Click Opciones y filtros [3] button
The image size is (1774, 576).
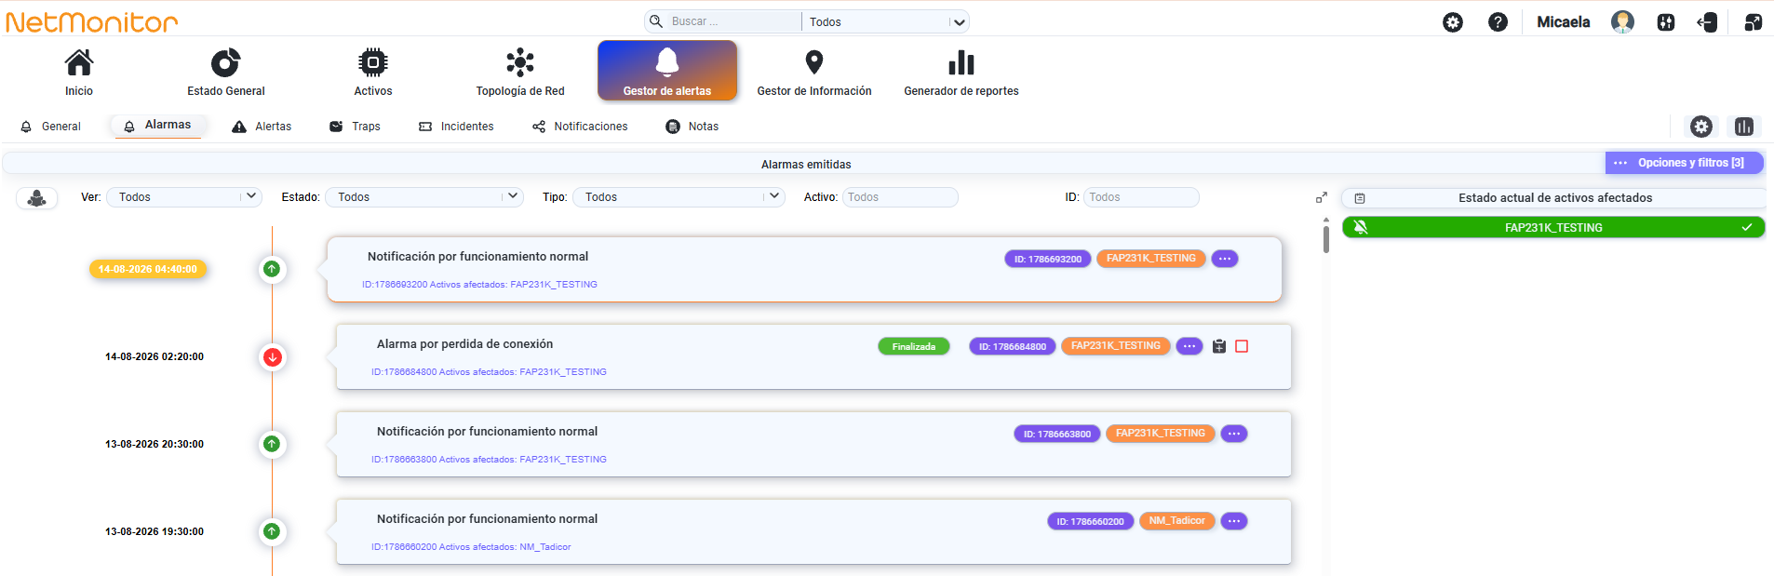(x=1685, y=163)
